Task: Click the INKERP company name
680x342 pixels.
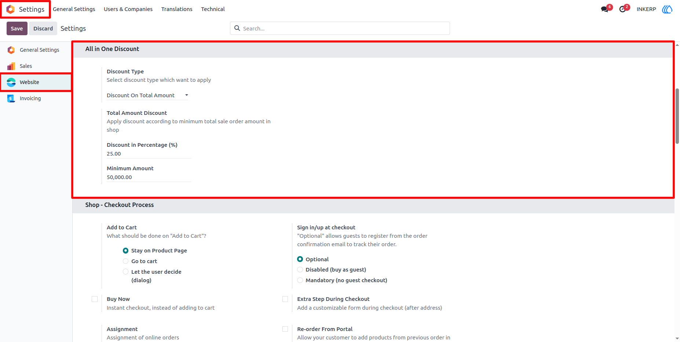Action: 646,9
